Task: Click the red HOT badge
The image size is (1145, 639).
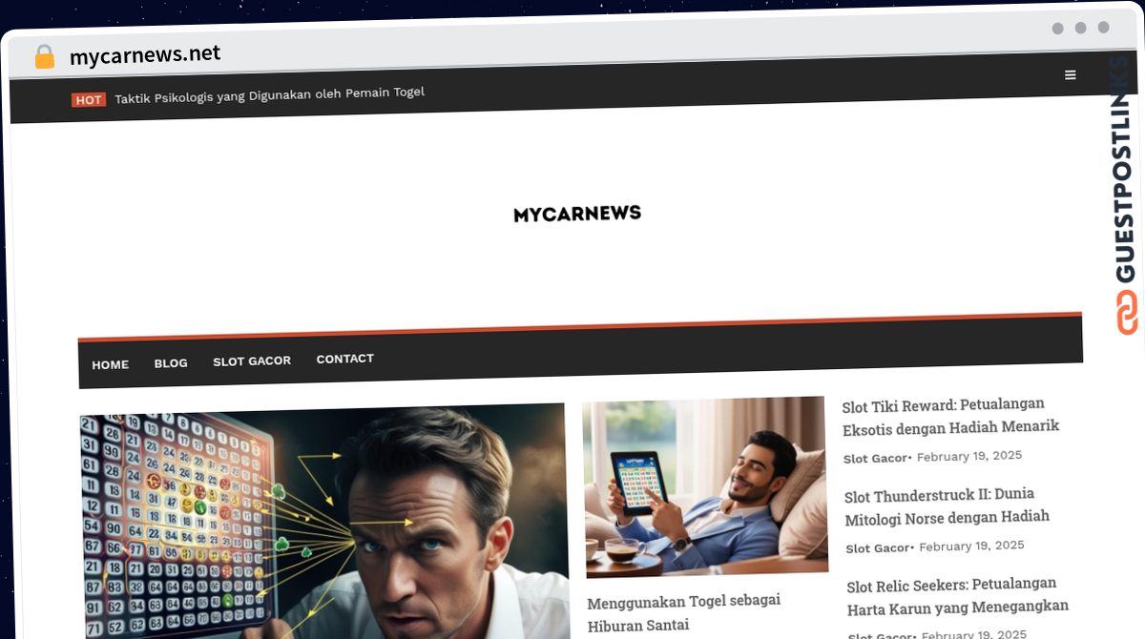Action: pos(89,99)
